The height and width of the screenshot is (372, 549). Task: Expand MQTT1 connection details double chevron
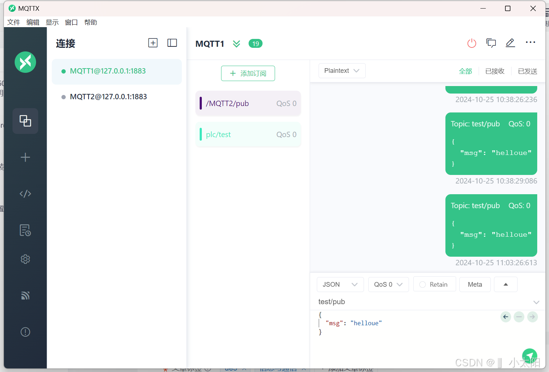click(x=236, y=44)
